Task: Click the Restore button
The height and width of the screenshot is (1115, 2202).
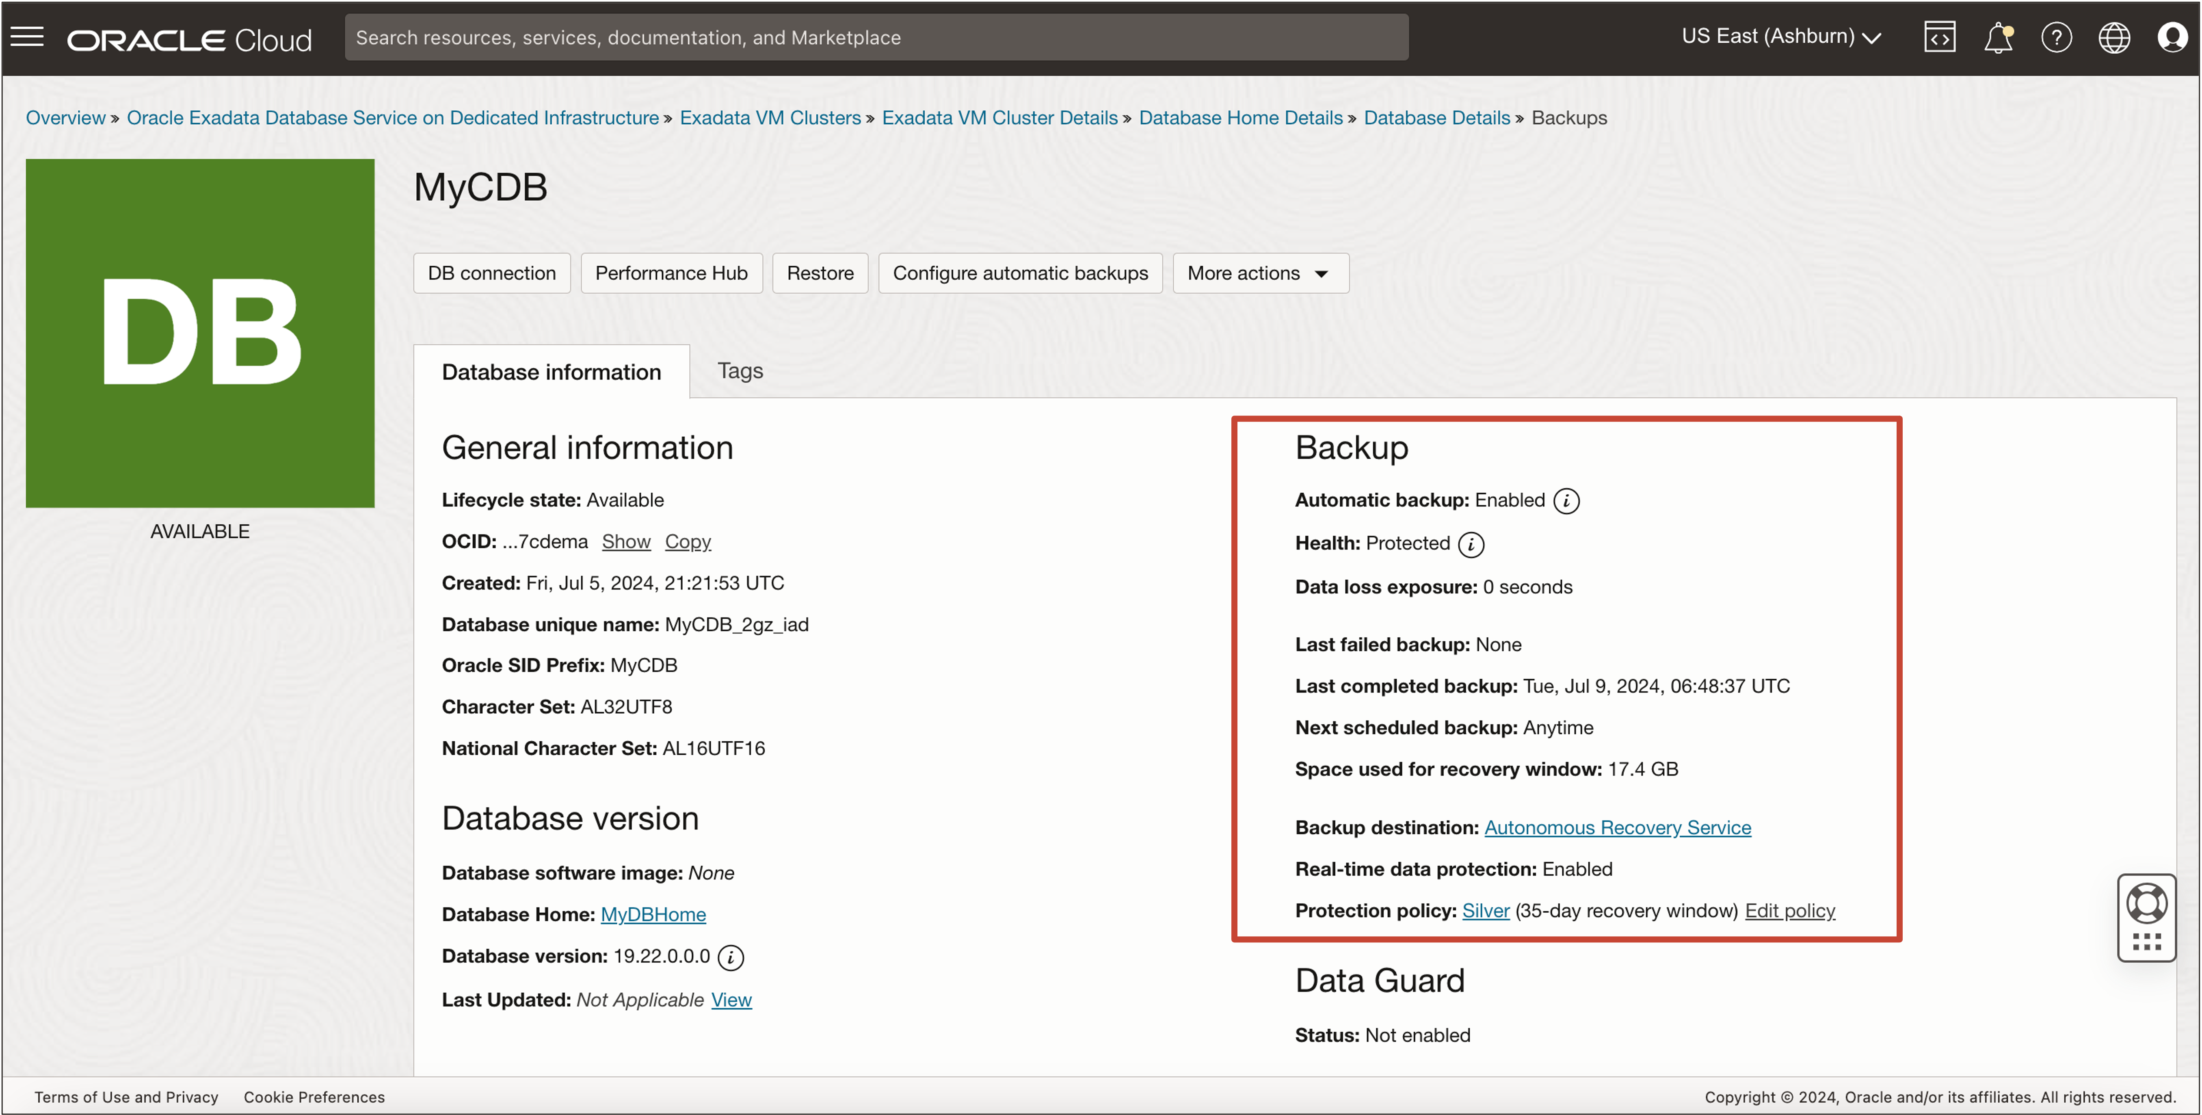Action: point(820,274)
